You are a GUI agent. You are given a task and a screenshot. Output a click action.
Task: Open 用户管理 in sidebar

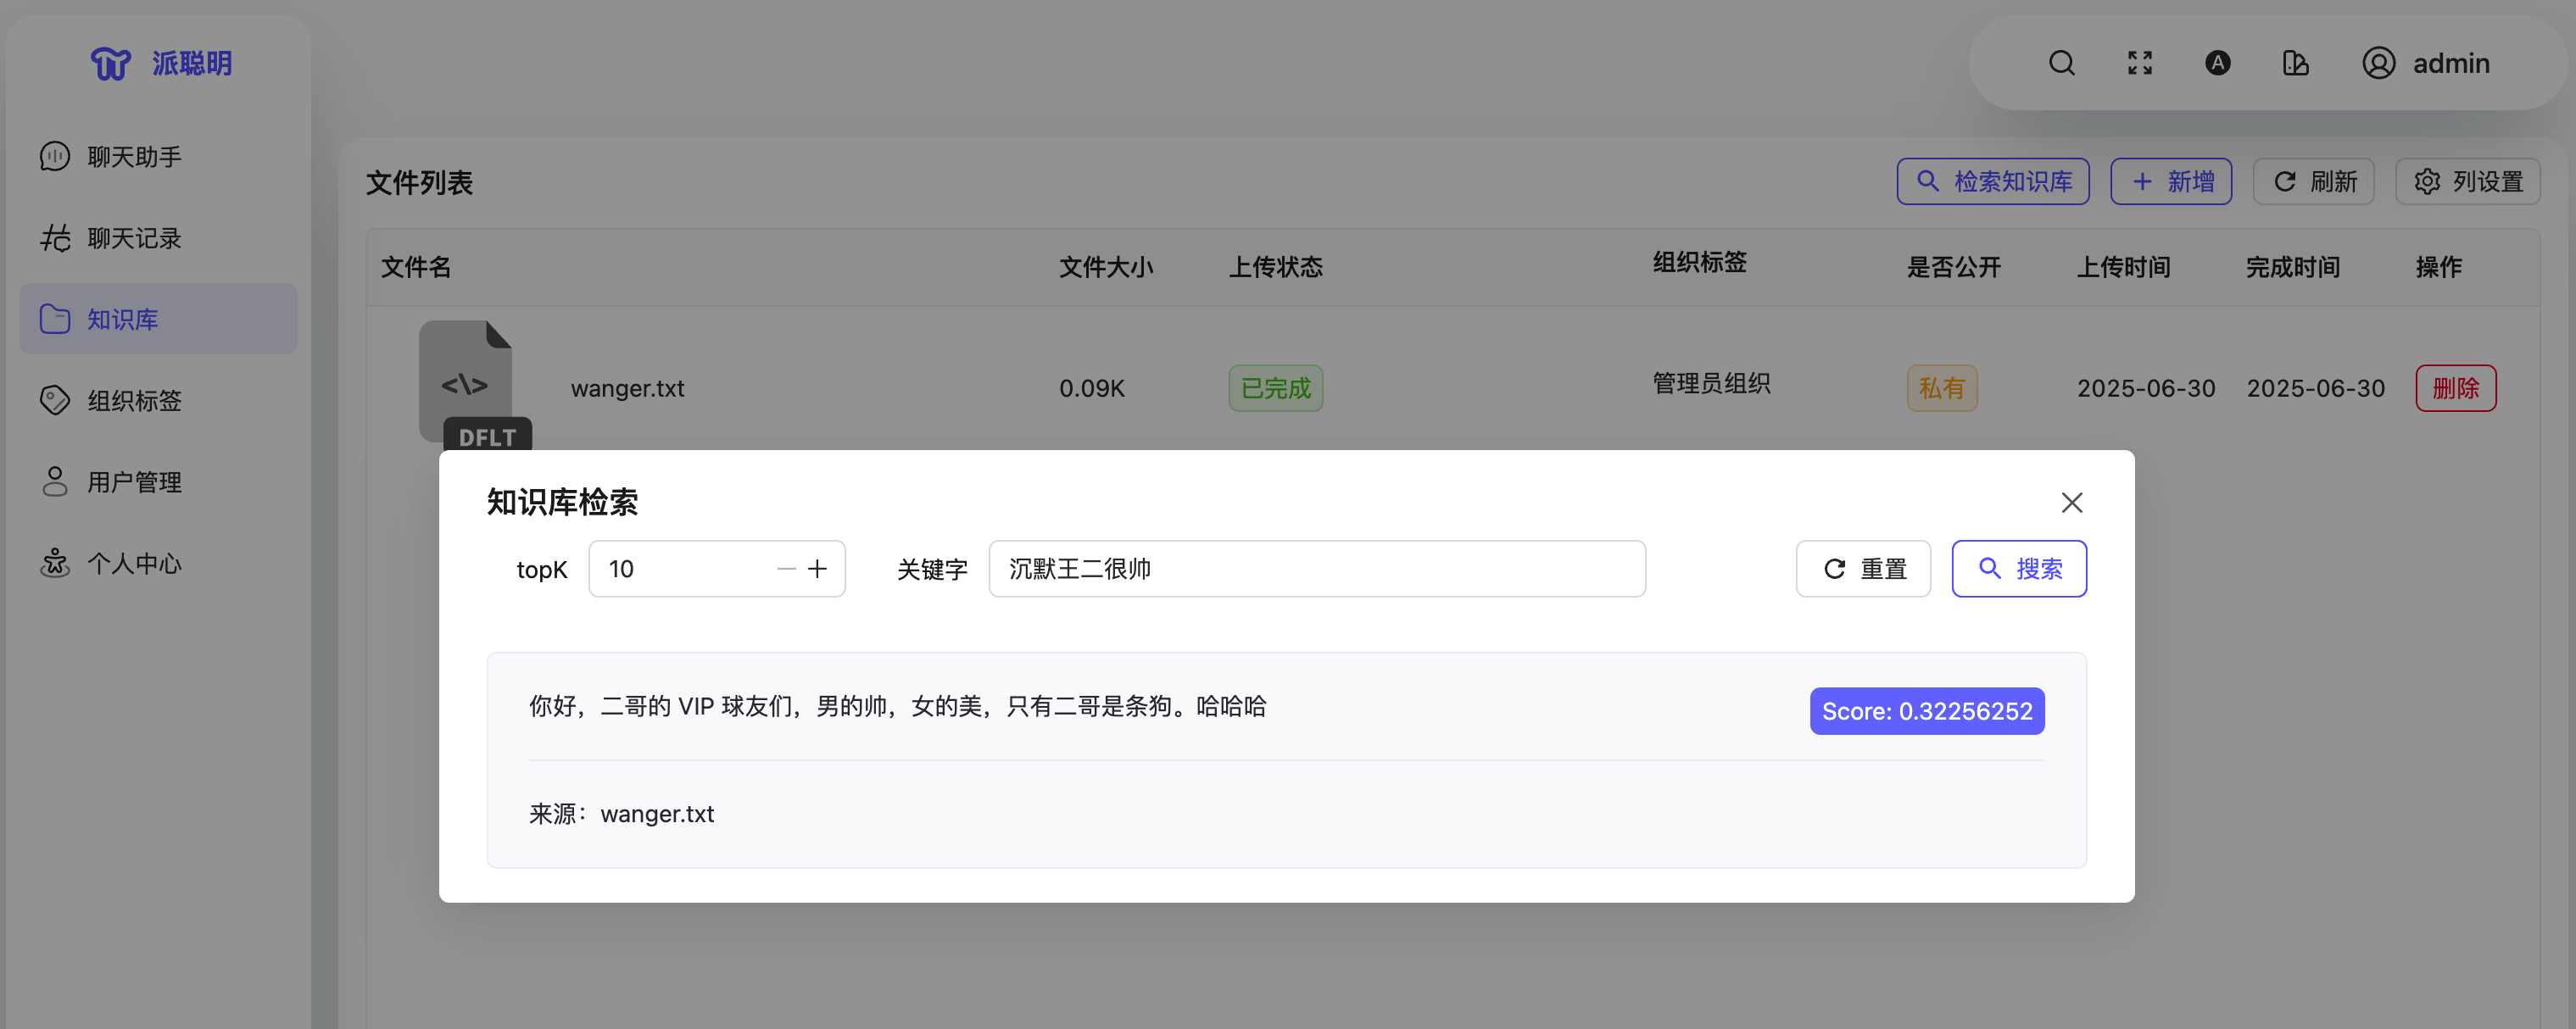click(x=134, y=482)
